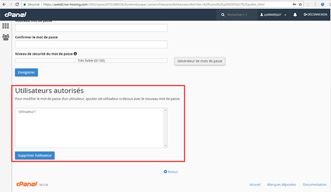Image resolution: width=331 pixels, height=192 pixels.
Task: Click the Nouveau mot de passe field
Action: pos(91,28)
